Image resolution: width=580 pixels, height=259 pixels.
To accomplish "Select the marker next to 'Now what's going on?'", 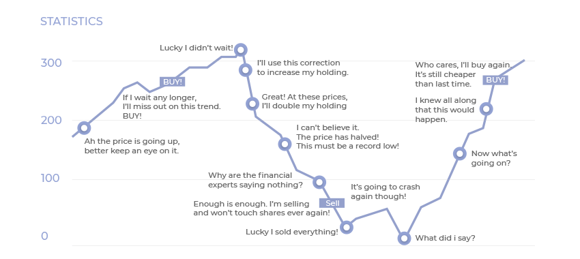I will 459,153.
